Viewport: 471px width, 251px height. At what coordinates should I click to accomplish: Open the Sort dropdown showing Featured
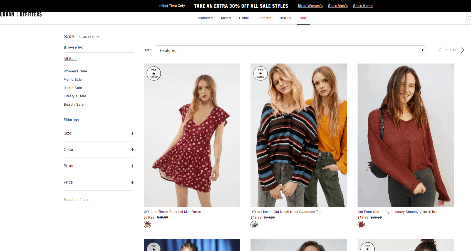pyautogui.click(x=290, y=50)
